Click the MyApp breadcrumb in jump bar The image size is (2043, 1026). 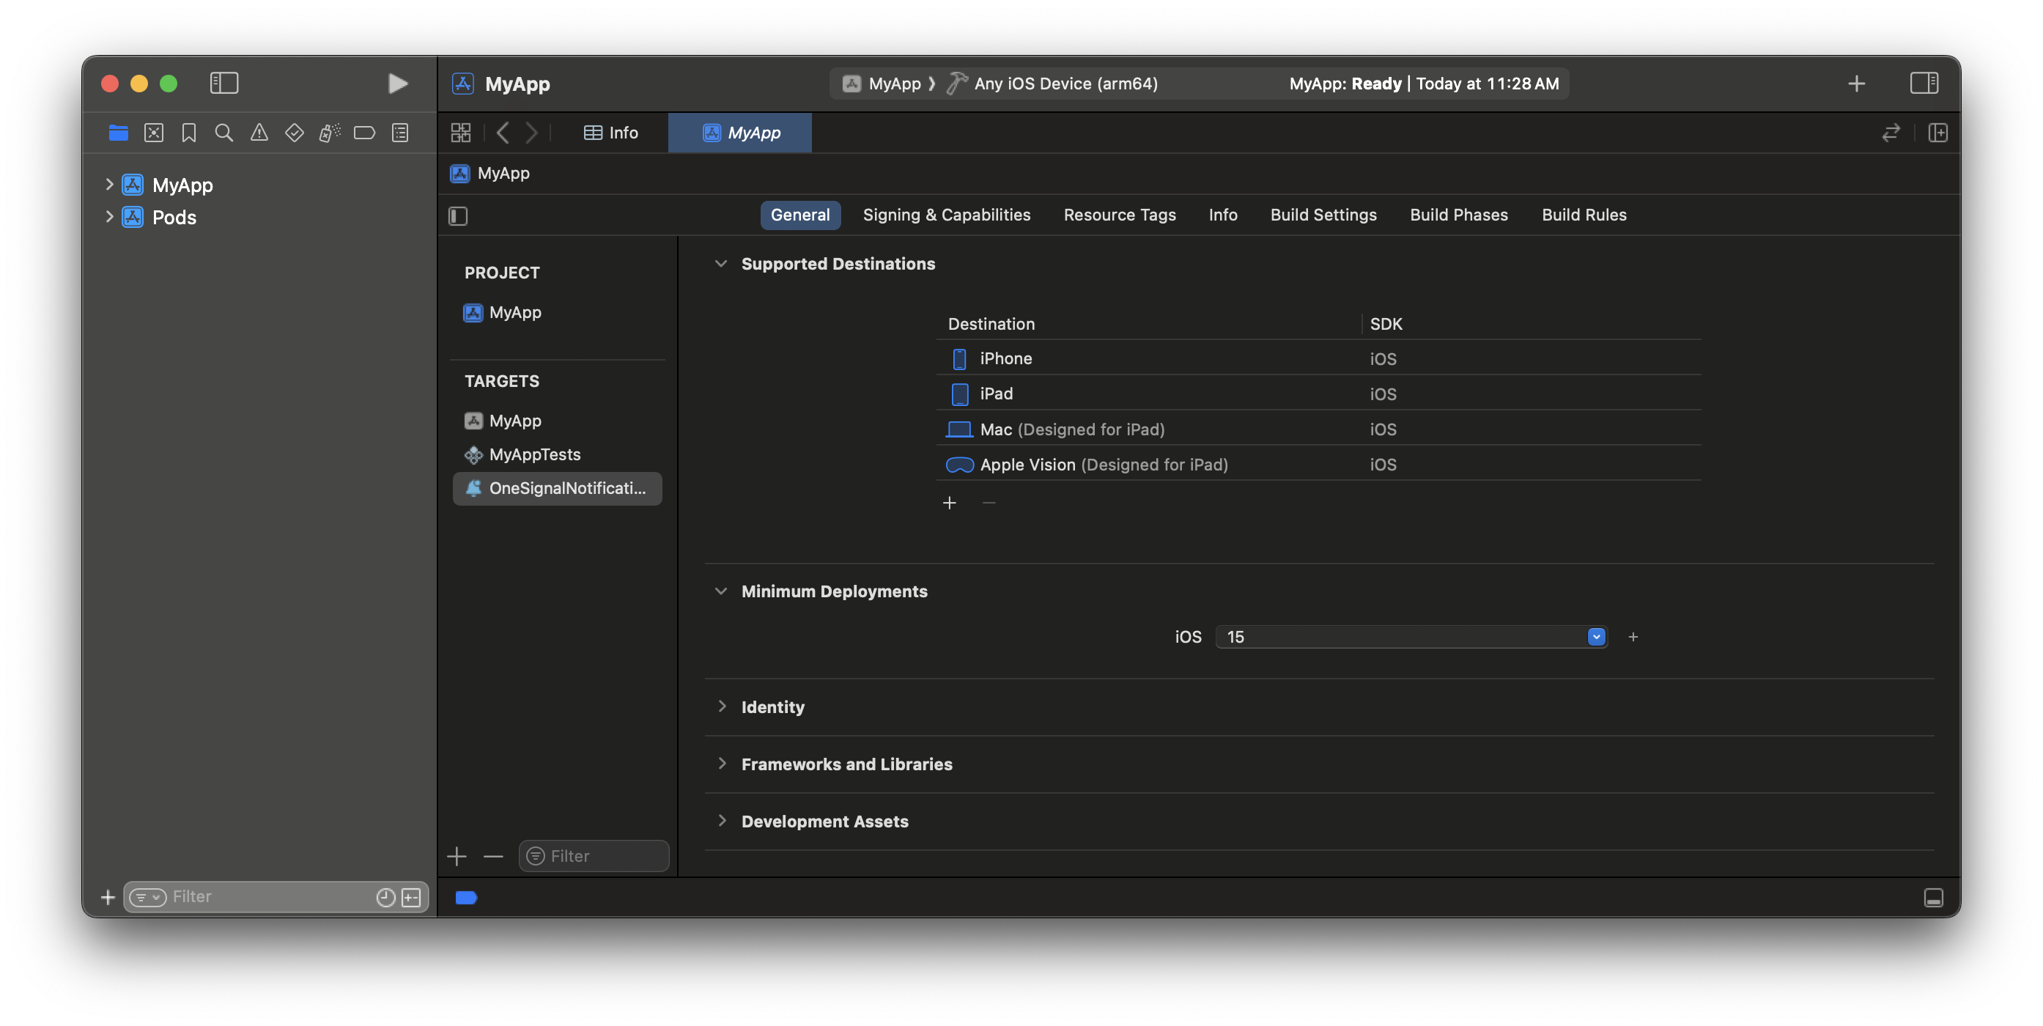coord(491,174)
